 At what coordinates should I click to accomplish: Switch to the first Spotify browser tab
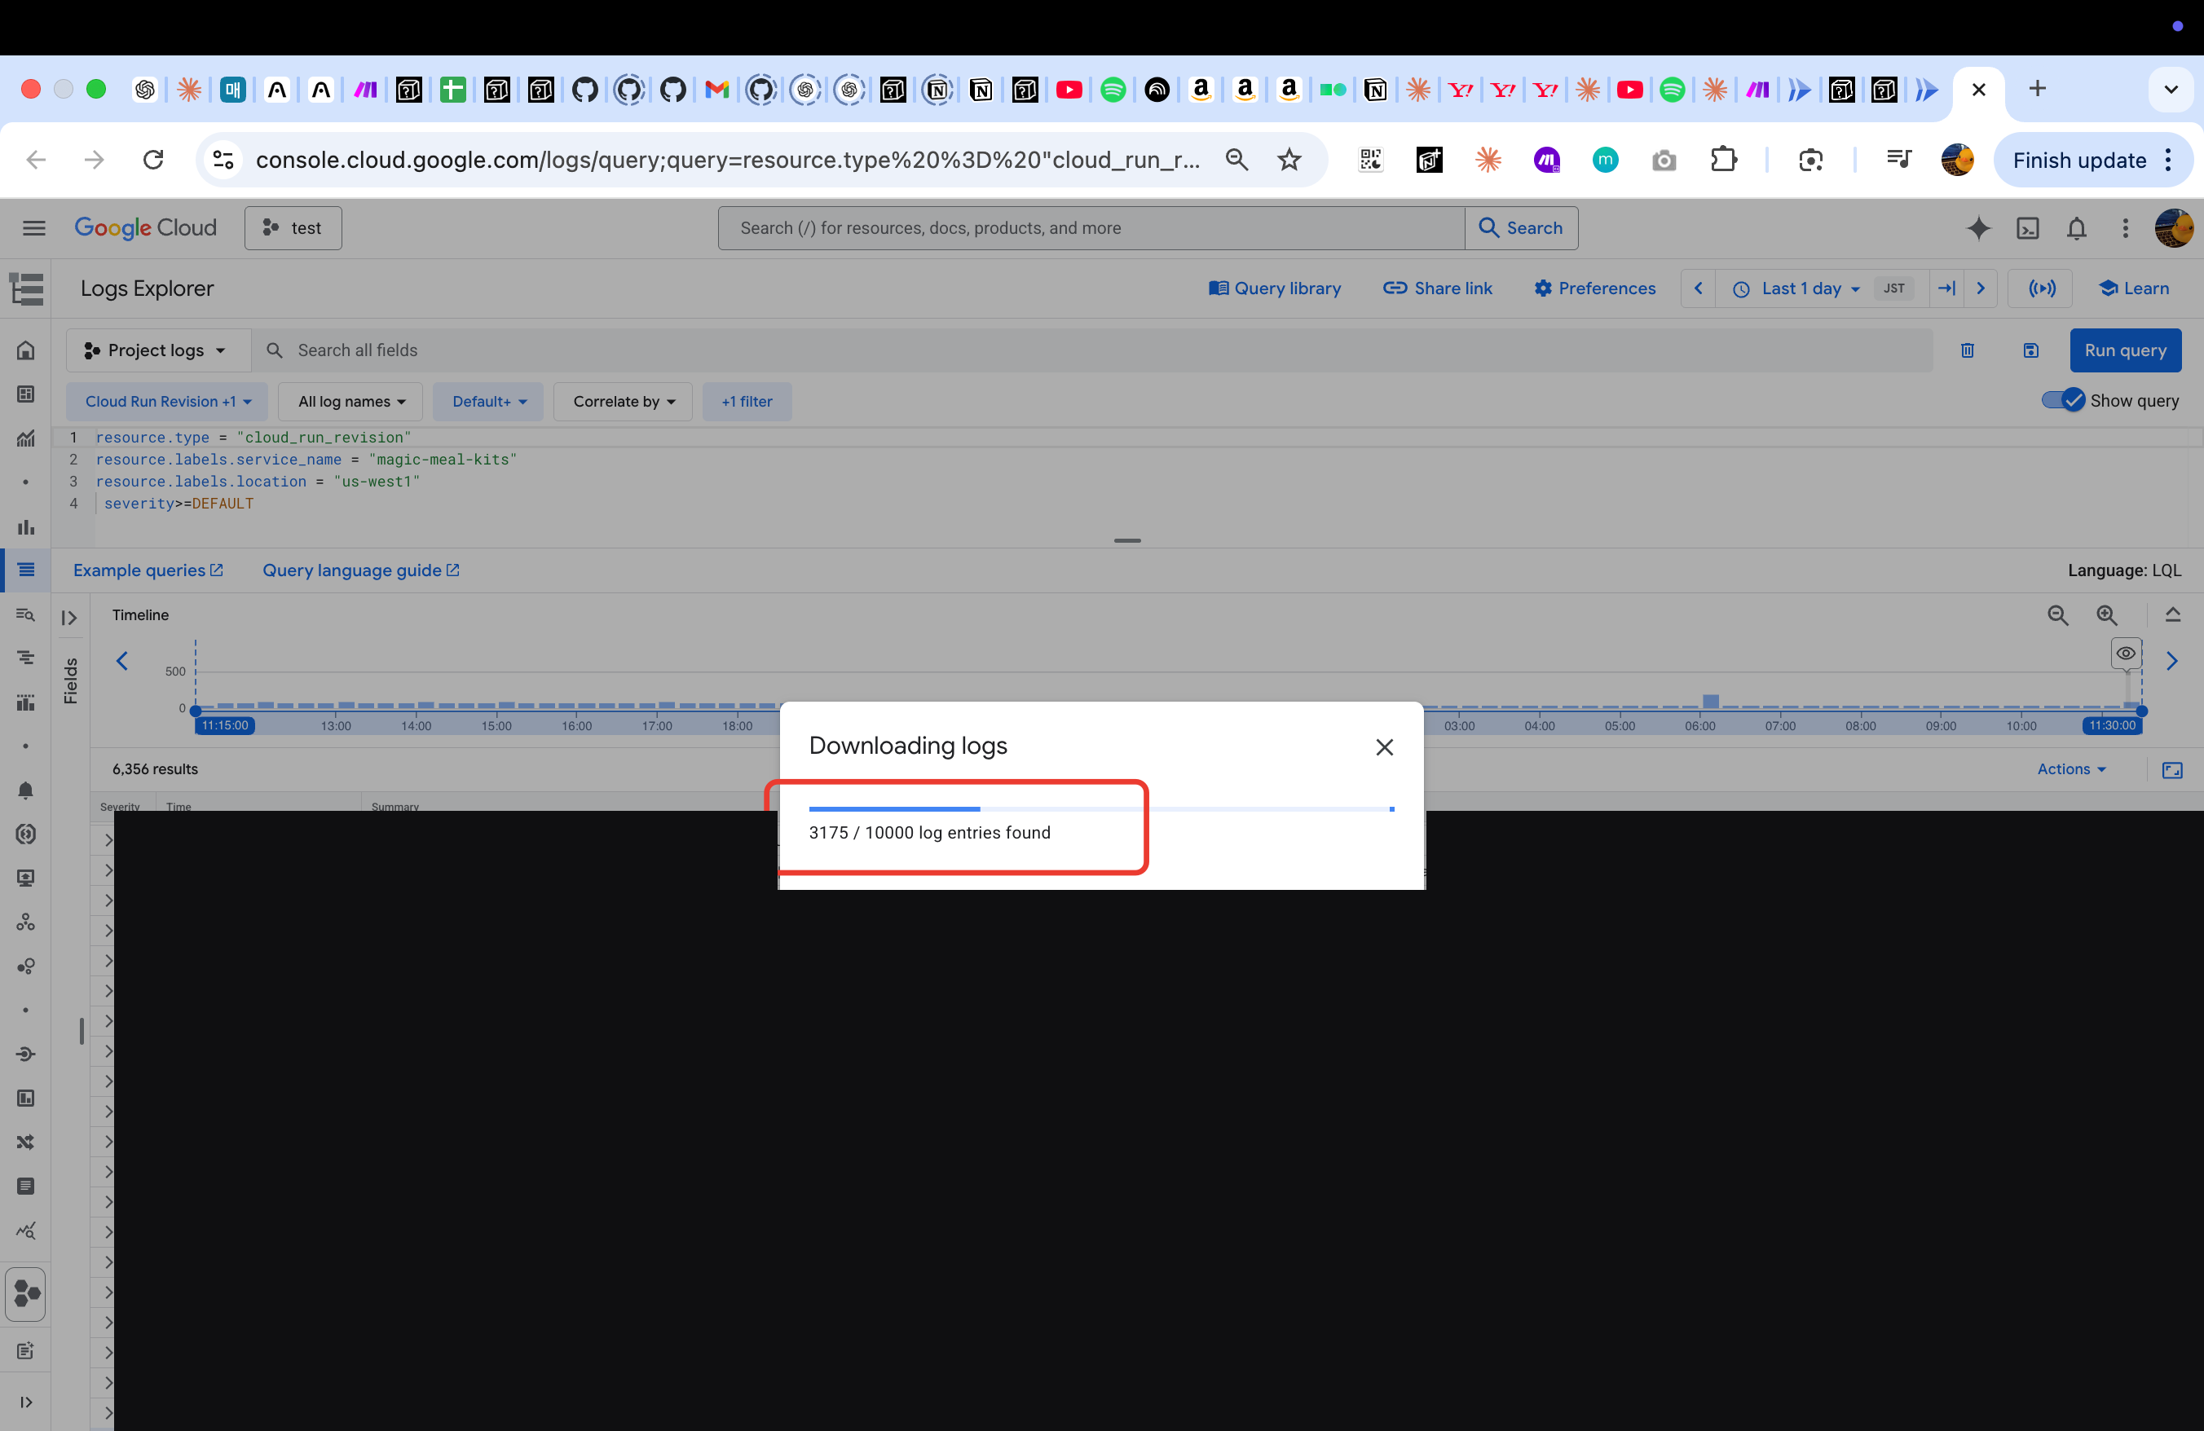pos(1113,90)
